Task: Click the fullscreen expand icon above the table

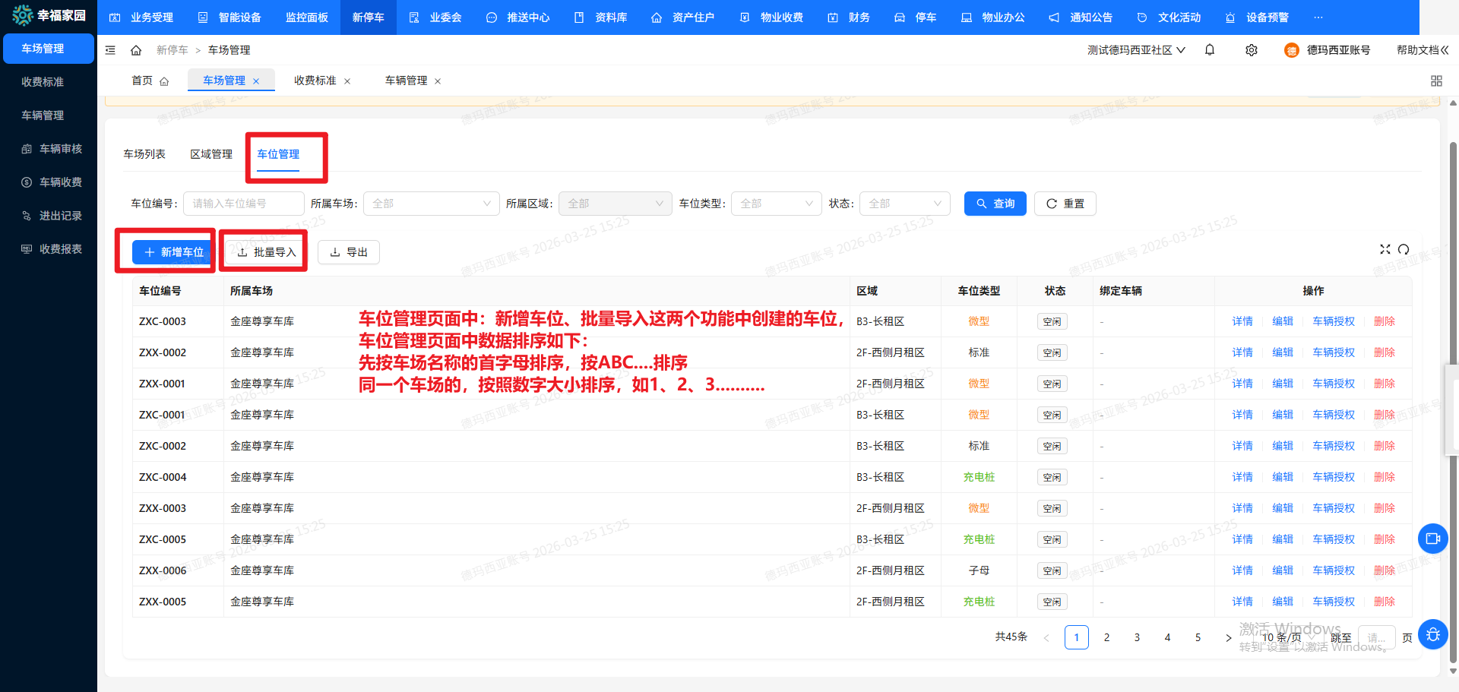Action: tap(1385, 249)
